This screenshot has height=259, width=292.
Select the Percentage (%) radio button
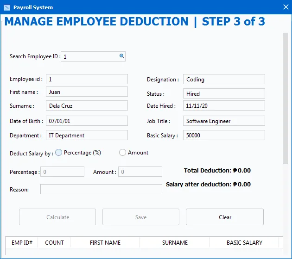pos(59,153)
